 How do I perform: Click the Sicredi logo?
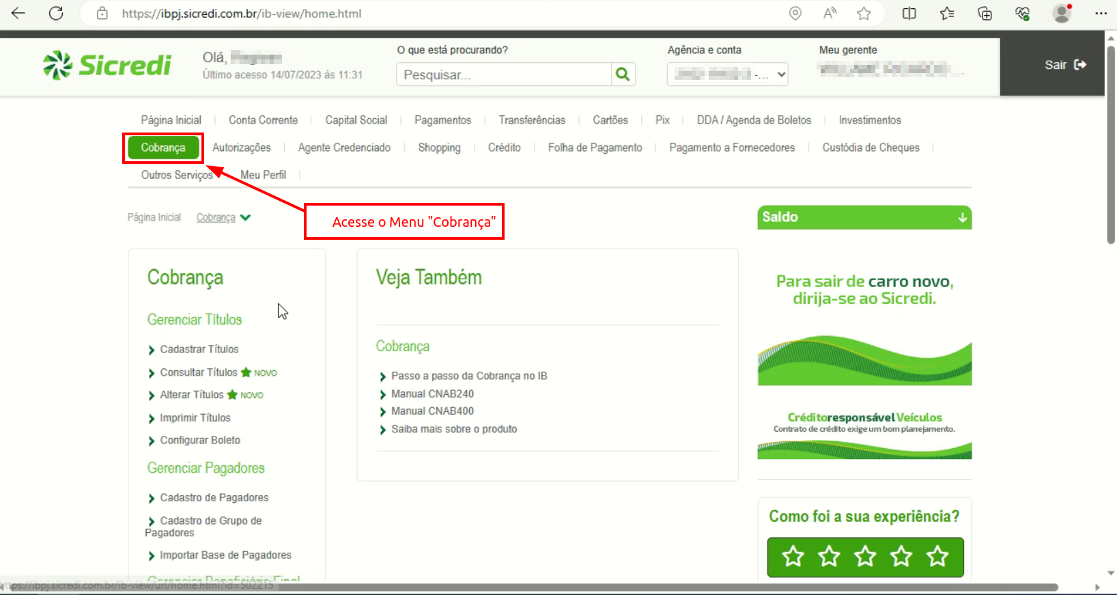coord(107,65)
